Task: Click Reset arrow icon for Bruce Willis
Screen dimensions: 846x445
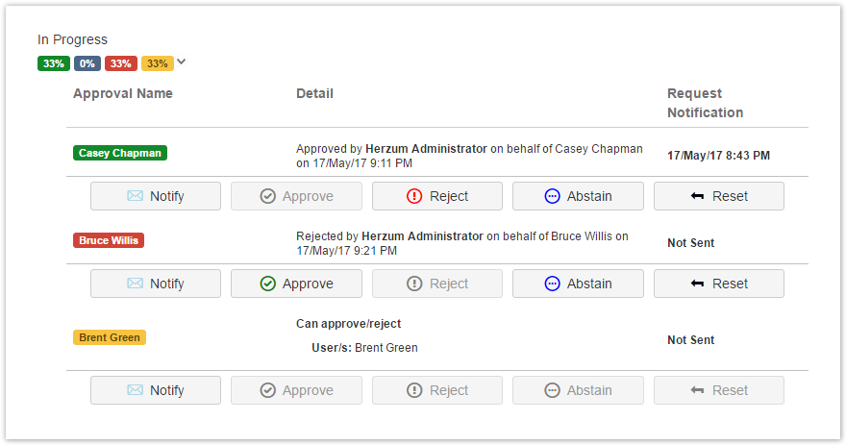Action: click(x=697, y=284)
